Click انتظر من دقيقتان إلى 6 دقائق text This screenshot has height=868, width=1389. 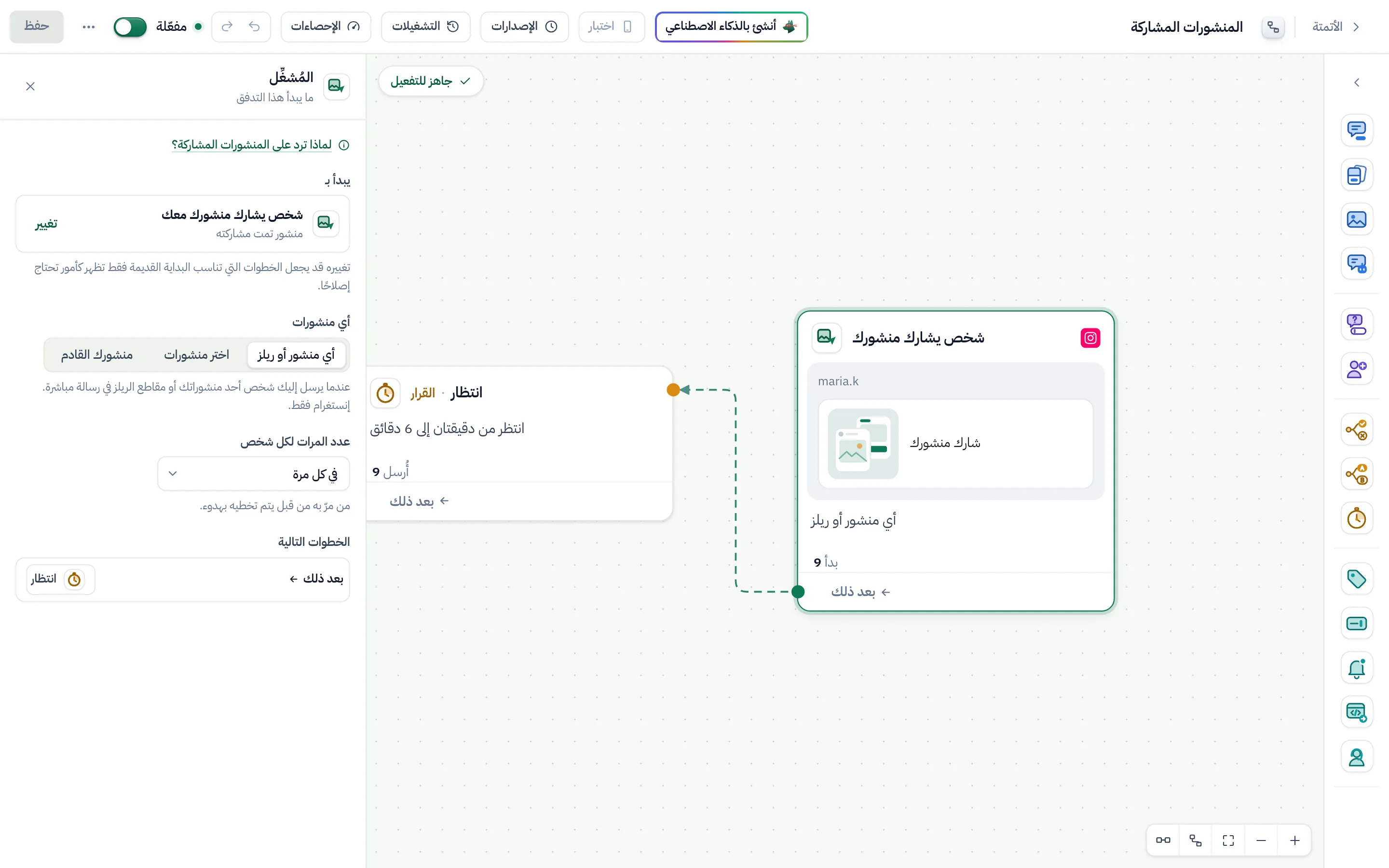[447, 429]
